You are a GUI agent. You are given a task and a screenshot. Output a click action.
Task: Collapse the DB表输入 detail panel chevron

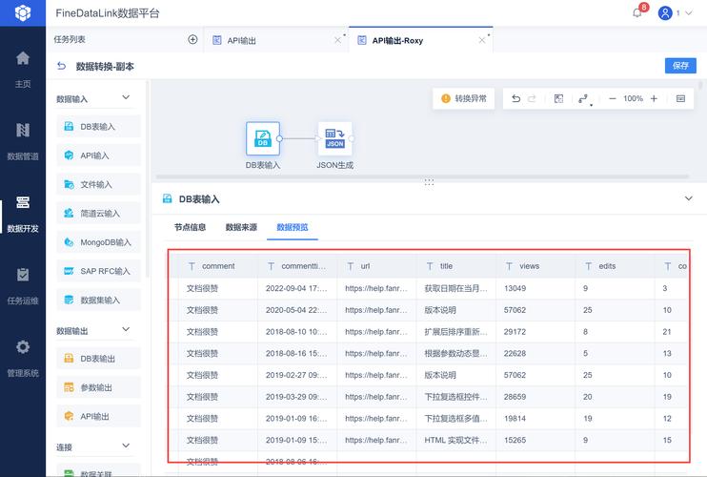(689, 198)
